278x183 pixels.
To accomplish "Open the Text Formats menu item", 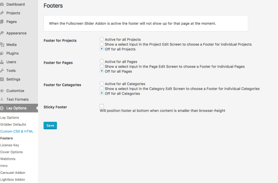I will pyautogui.click(x=17, y=99).
